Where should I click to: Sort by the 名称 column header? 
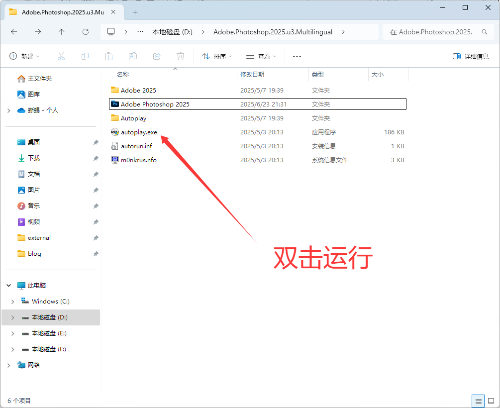coord(123,74)
